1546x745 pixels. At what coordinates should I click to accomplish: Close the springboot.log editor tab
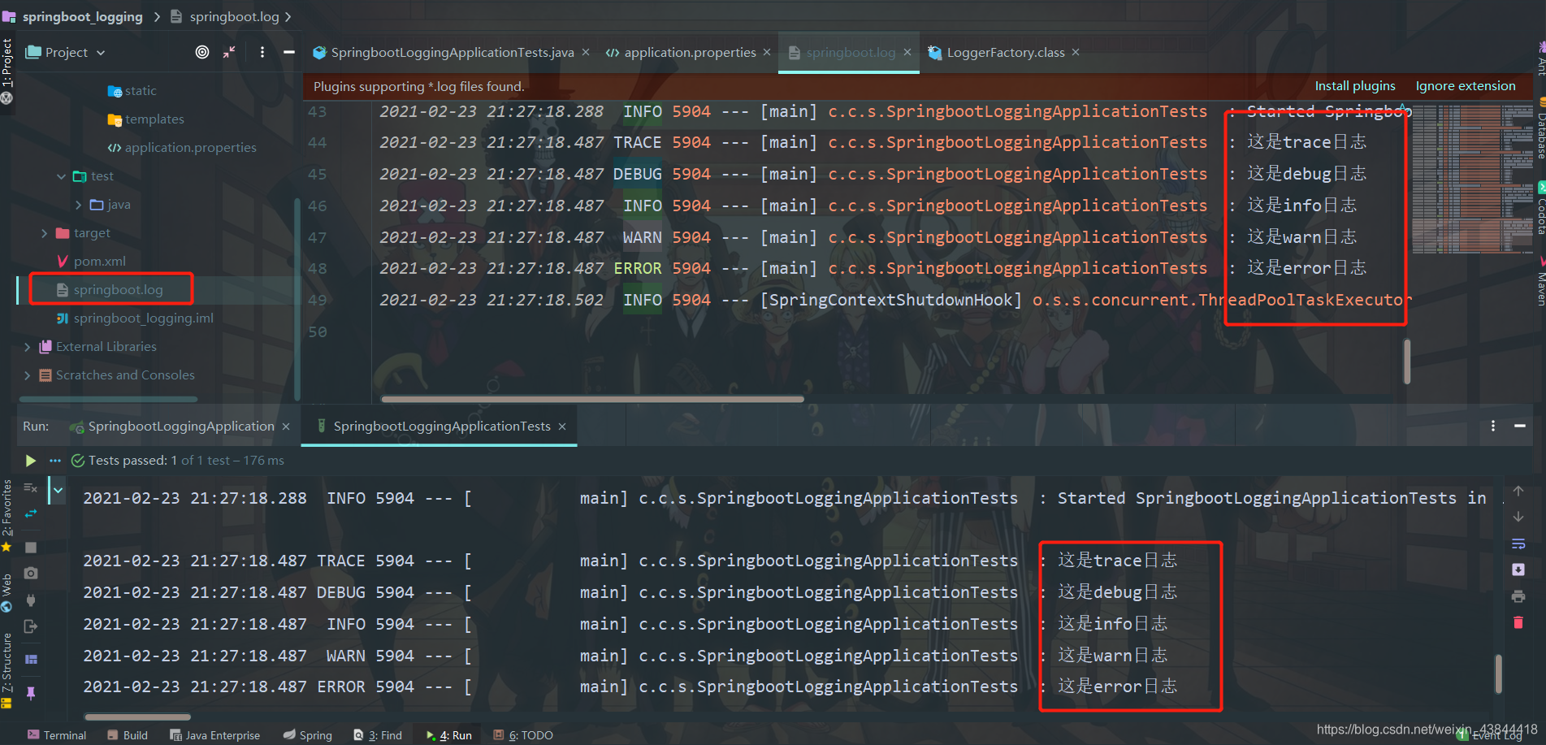(907, 52)
